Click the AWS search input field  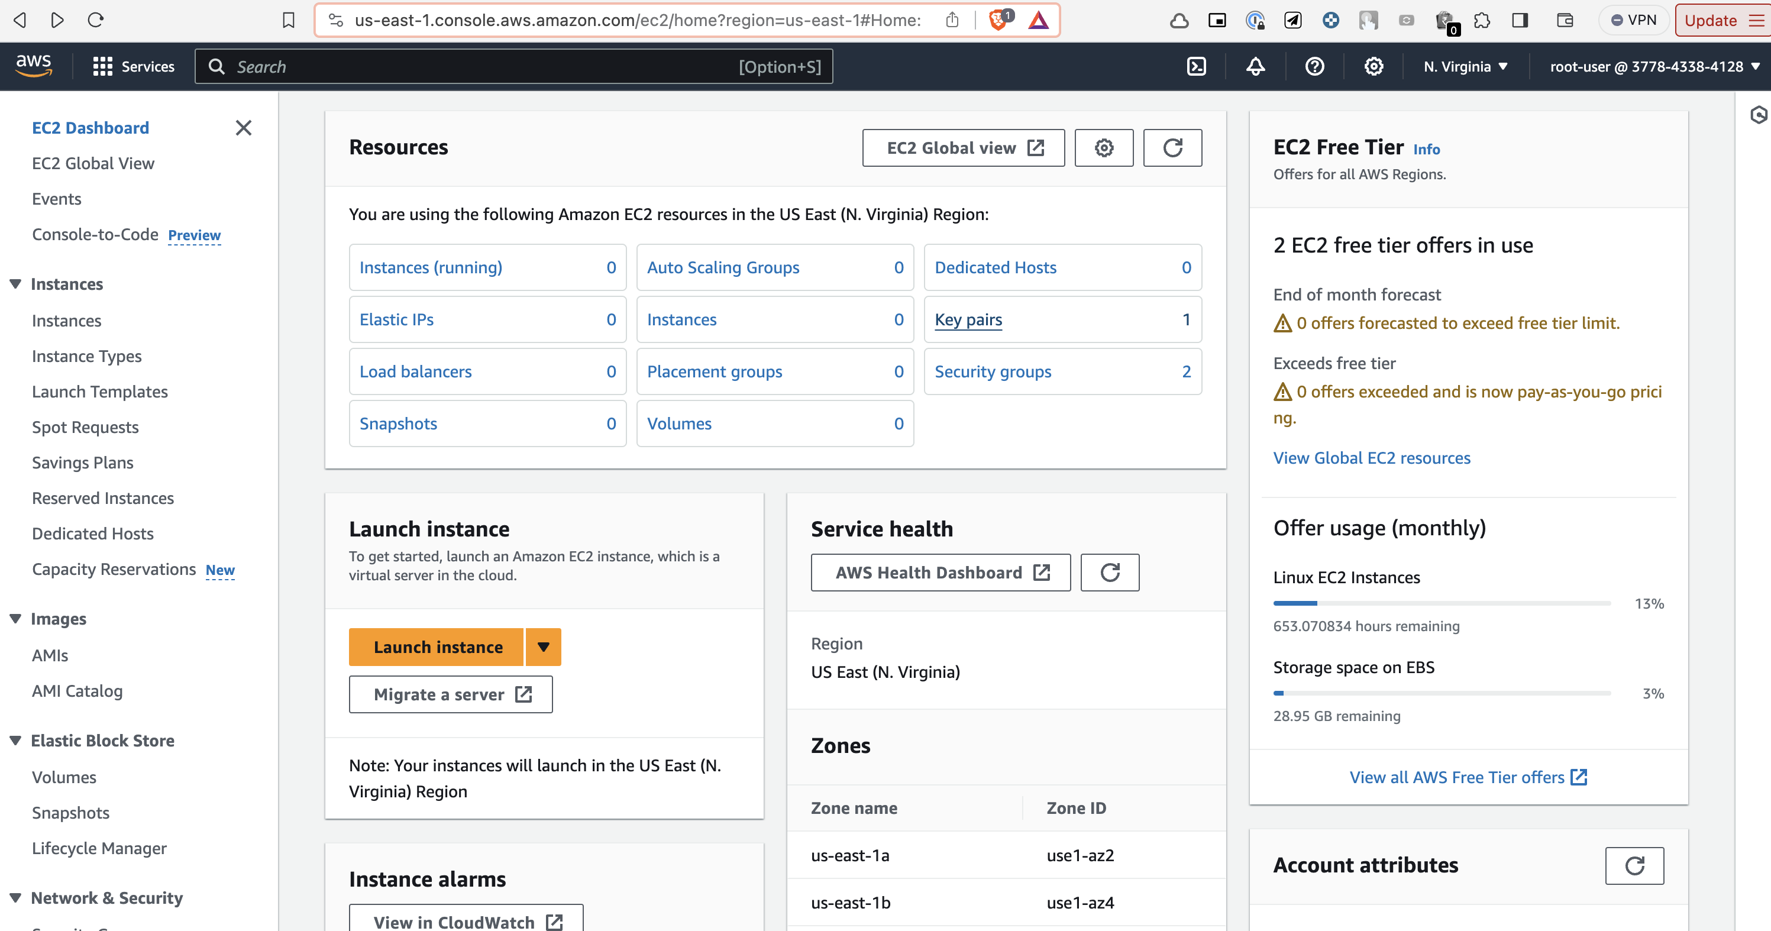[x=481, y=67]
